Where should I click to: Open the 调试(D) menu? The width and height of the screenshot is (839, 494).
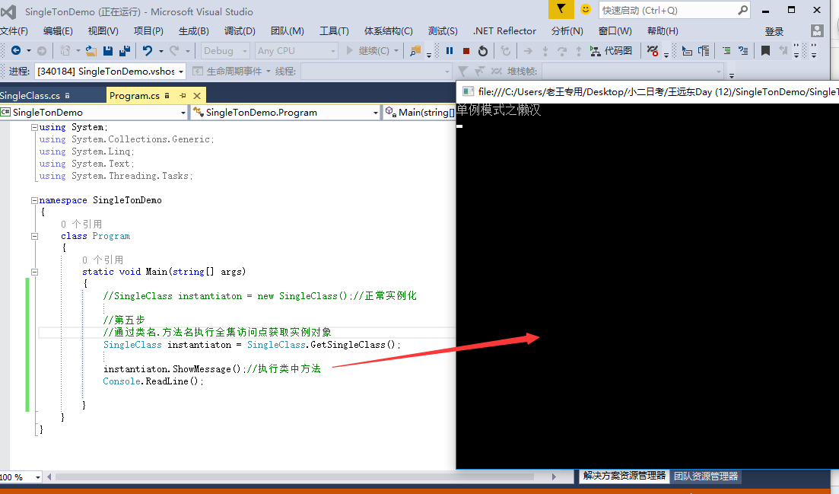pos(240,31)
